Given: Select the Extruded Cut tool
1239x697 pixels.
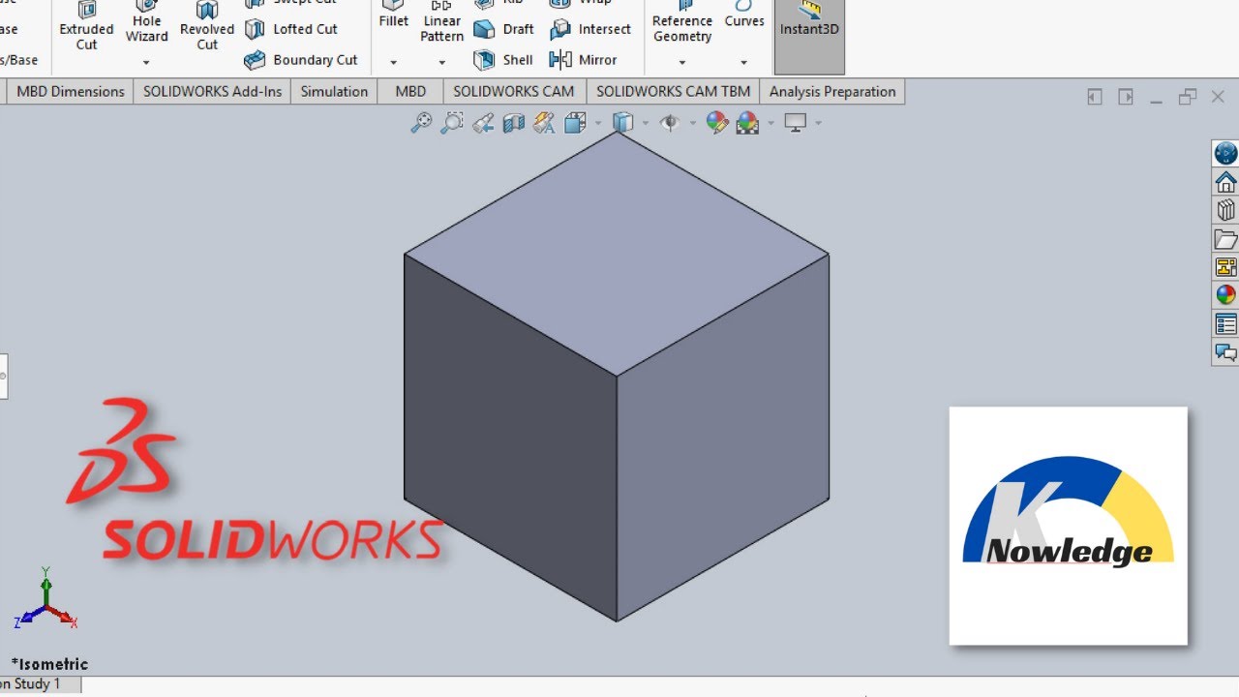Looking at the screenshot, I should [86, 26].
